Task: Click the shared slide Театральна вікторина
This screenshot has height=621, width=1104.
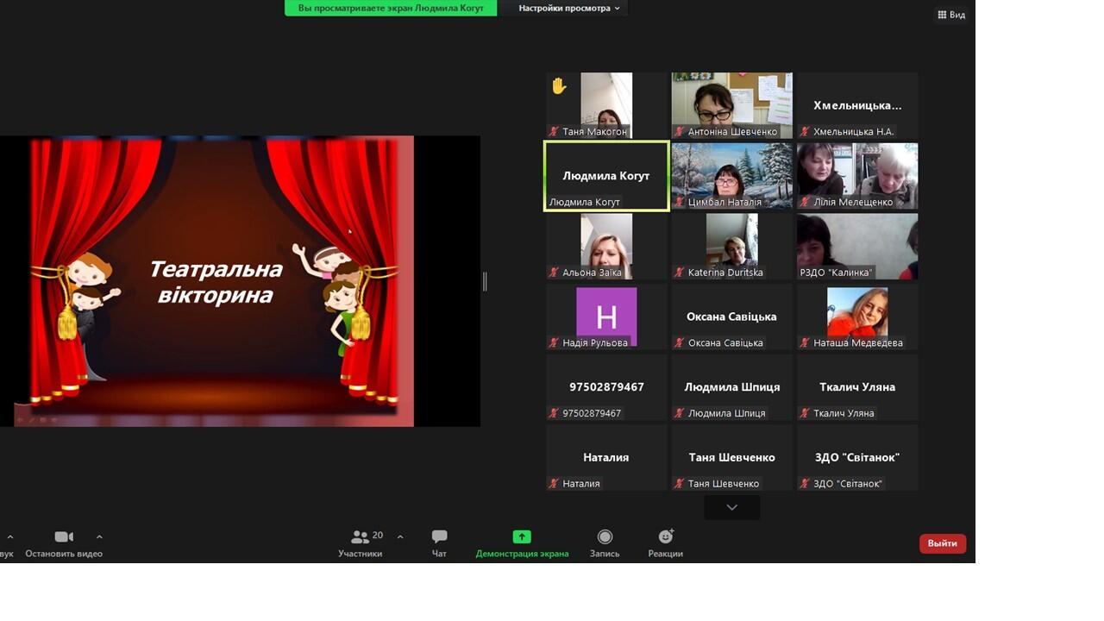Action: [214, 281]
